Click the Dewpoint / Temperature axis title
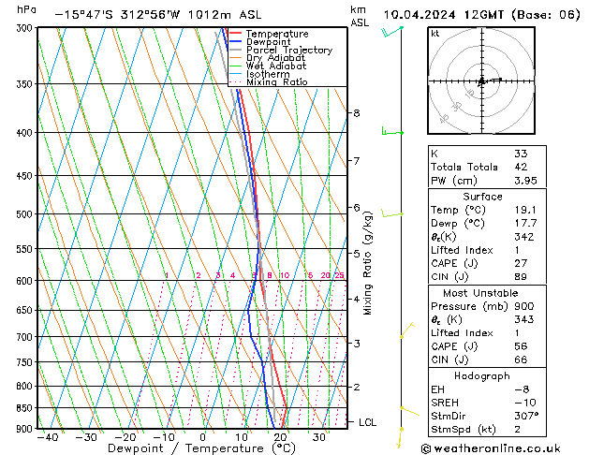 click(x=201, y=448)
